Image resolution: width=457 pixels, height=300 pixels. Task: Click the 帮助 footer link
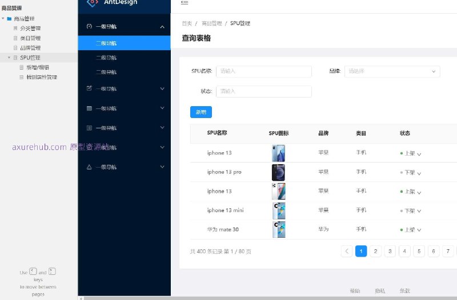click(x=355, y=291)
